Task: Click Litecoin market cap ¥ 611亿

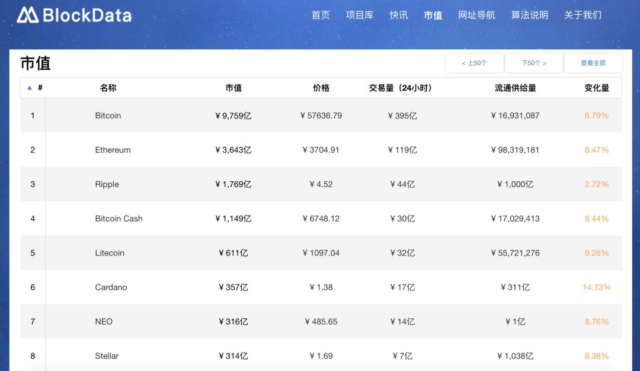Action: pos(233,252)
